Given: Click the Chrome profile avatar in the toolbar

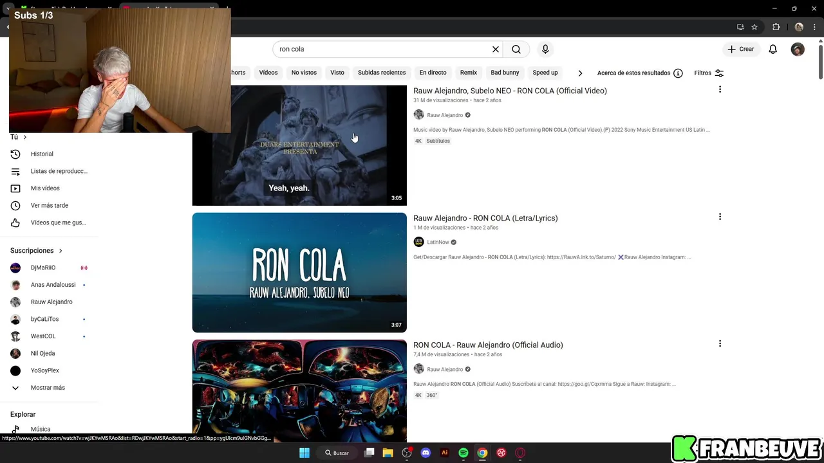Looking at the screenshot, I should (799, 27).
